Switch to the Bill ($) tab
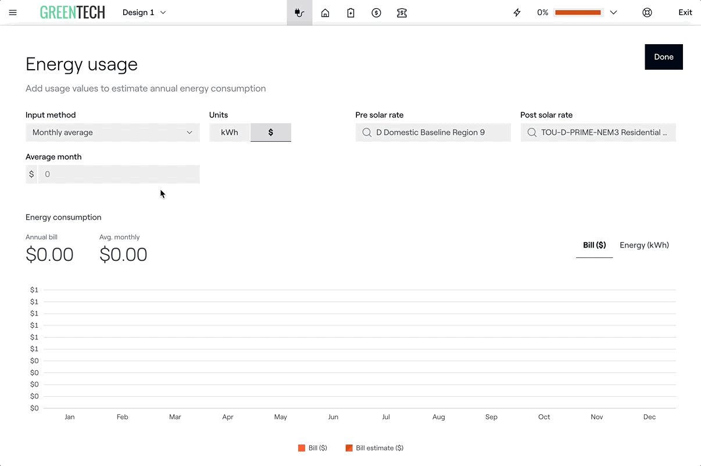The height and width of the screenshot is (466, 701). (x=594, y=245)
